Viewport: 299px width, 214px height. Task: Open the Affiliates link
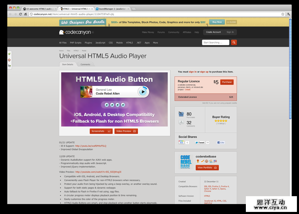tap(187, 32)
